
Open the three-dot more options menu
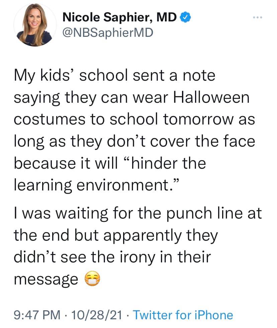pyautogui.click(x=258, y=17)
